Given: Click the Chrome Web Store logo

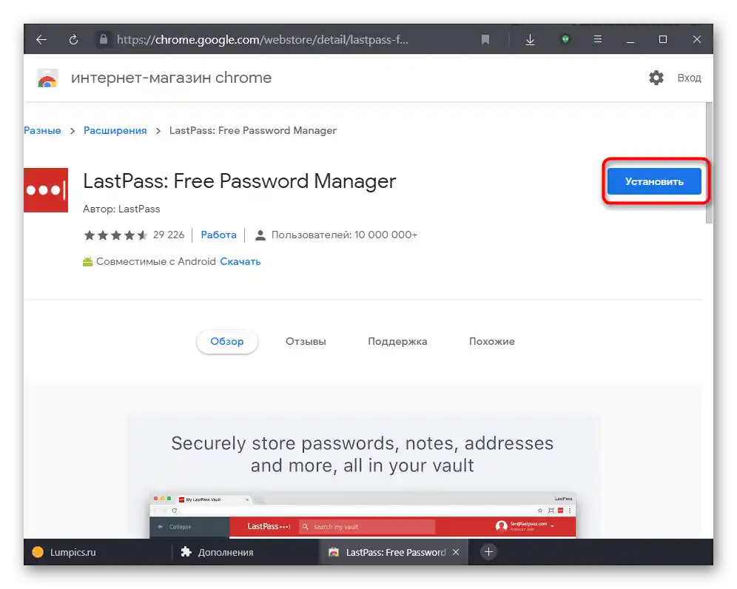Looking at the screenshot, I should pyautogui.click(x=47, y=78).
